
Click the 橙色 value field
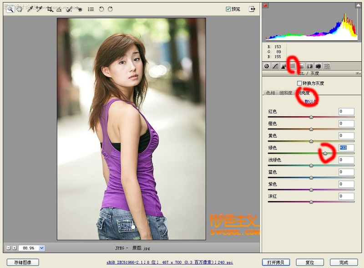click(346, 123)
